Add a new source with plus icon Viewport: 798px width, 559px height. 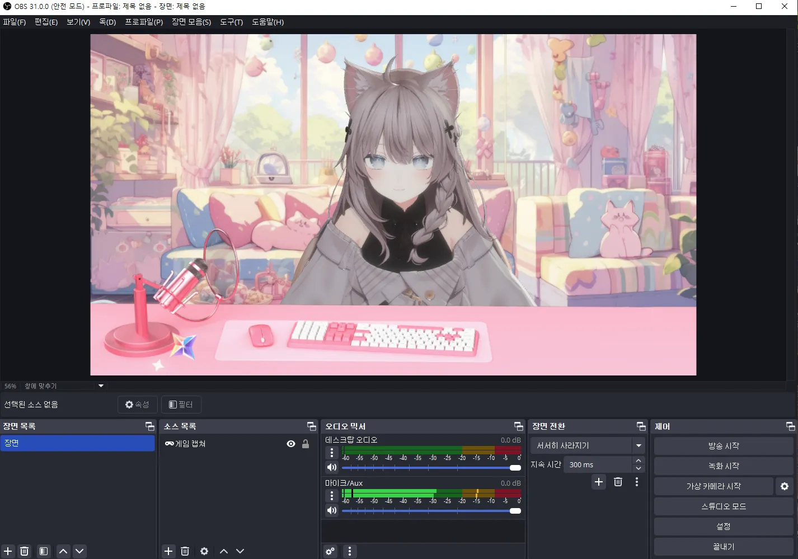click(x=168, y=551)
